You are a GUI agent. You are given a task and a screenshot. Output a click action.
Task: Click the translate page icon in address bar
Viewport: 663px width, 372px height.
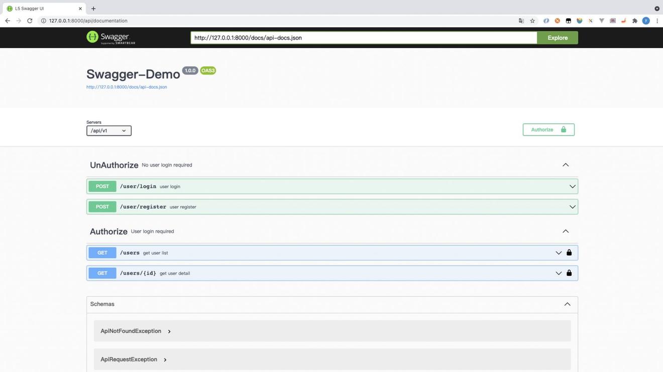coord(521,21)
